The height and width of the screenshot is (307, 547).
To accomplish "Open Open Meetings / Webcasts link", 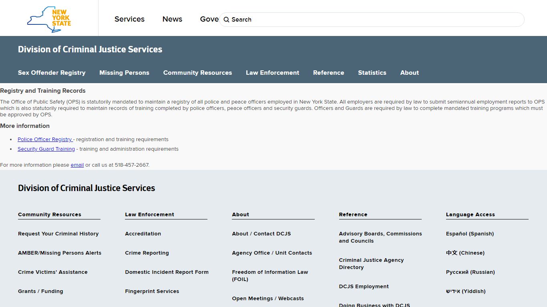I will pos(268,299).
